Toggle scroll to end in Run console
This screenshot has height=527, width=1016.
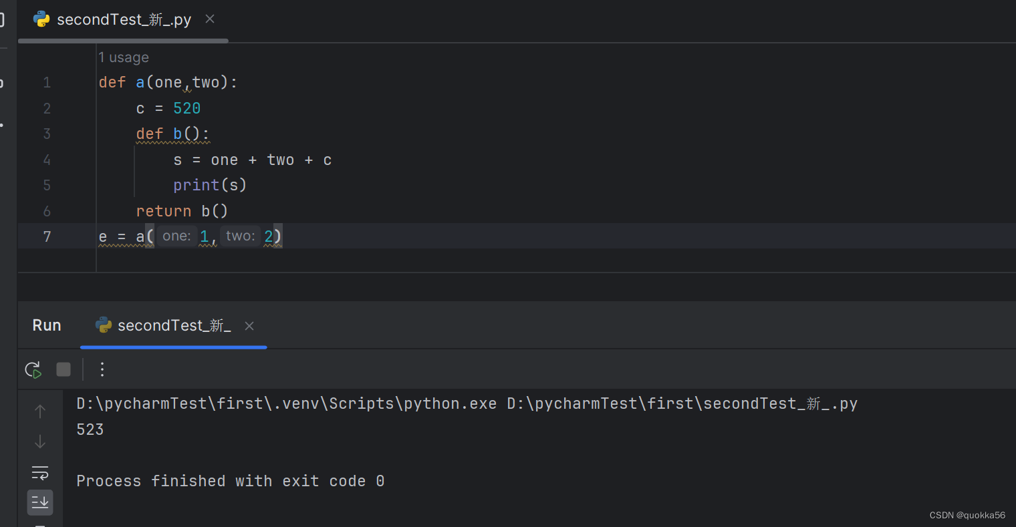pyautogui.click(x=40, y=502)
